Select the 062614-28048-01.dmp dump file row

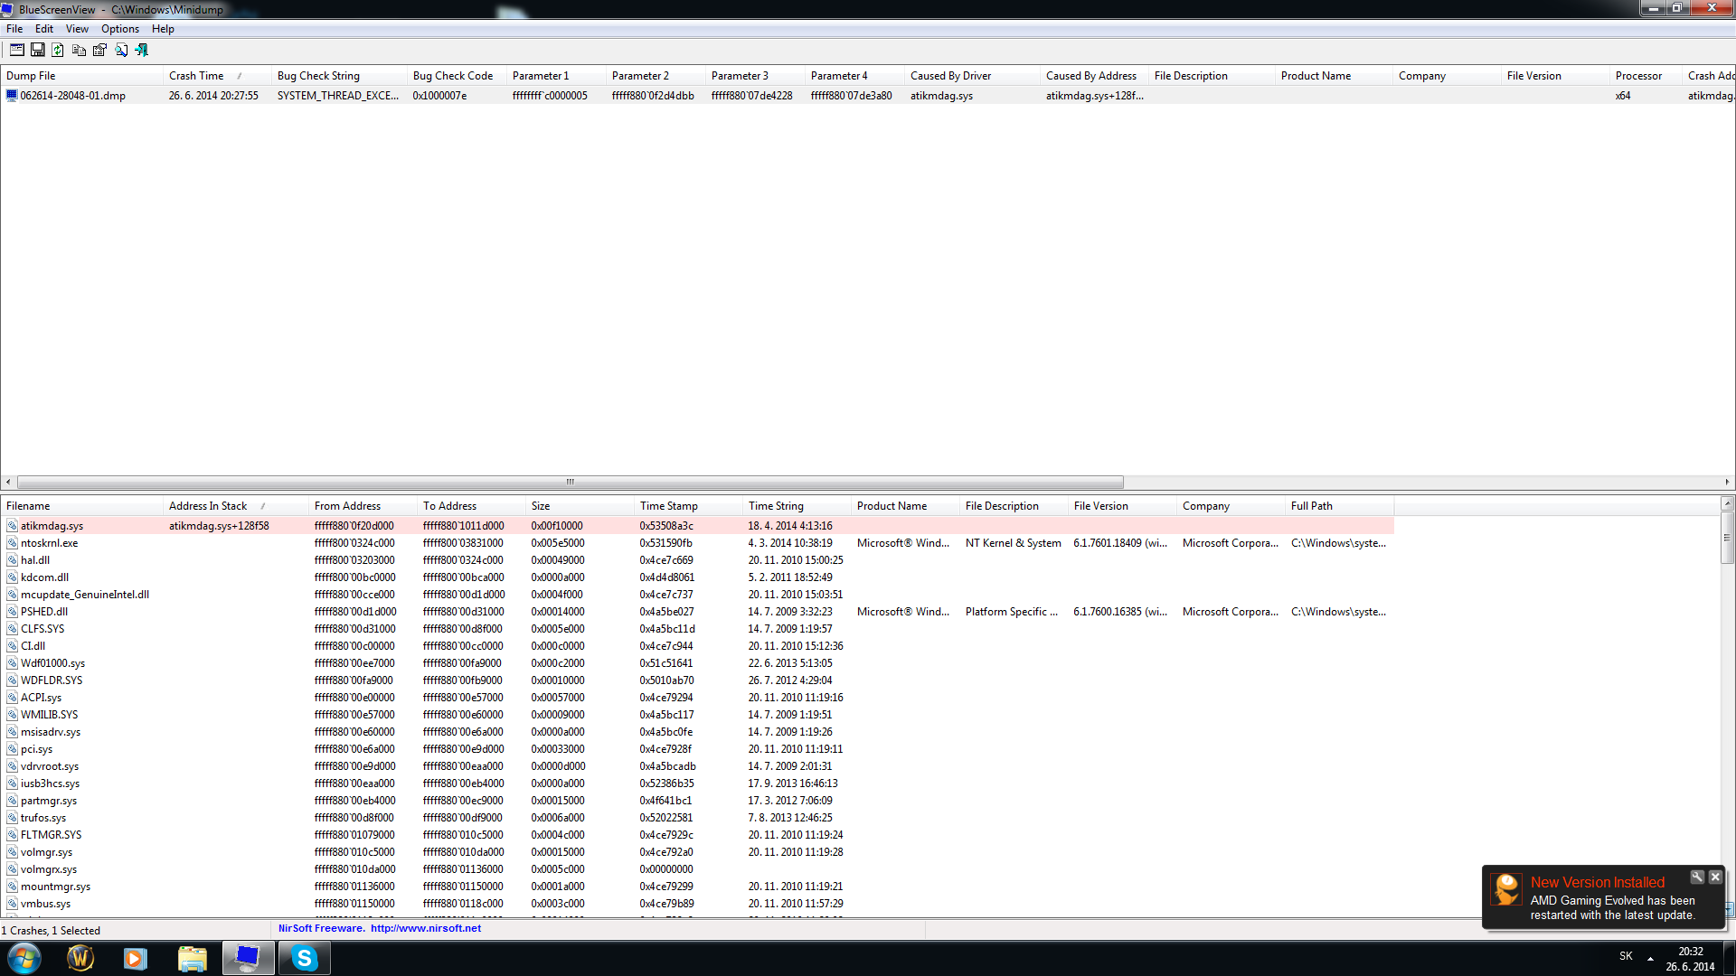click(72, 96)
